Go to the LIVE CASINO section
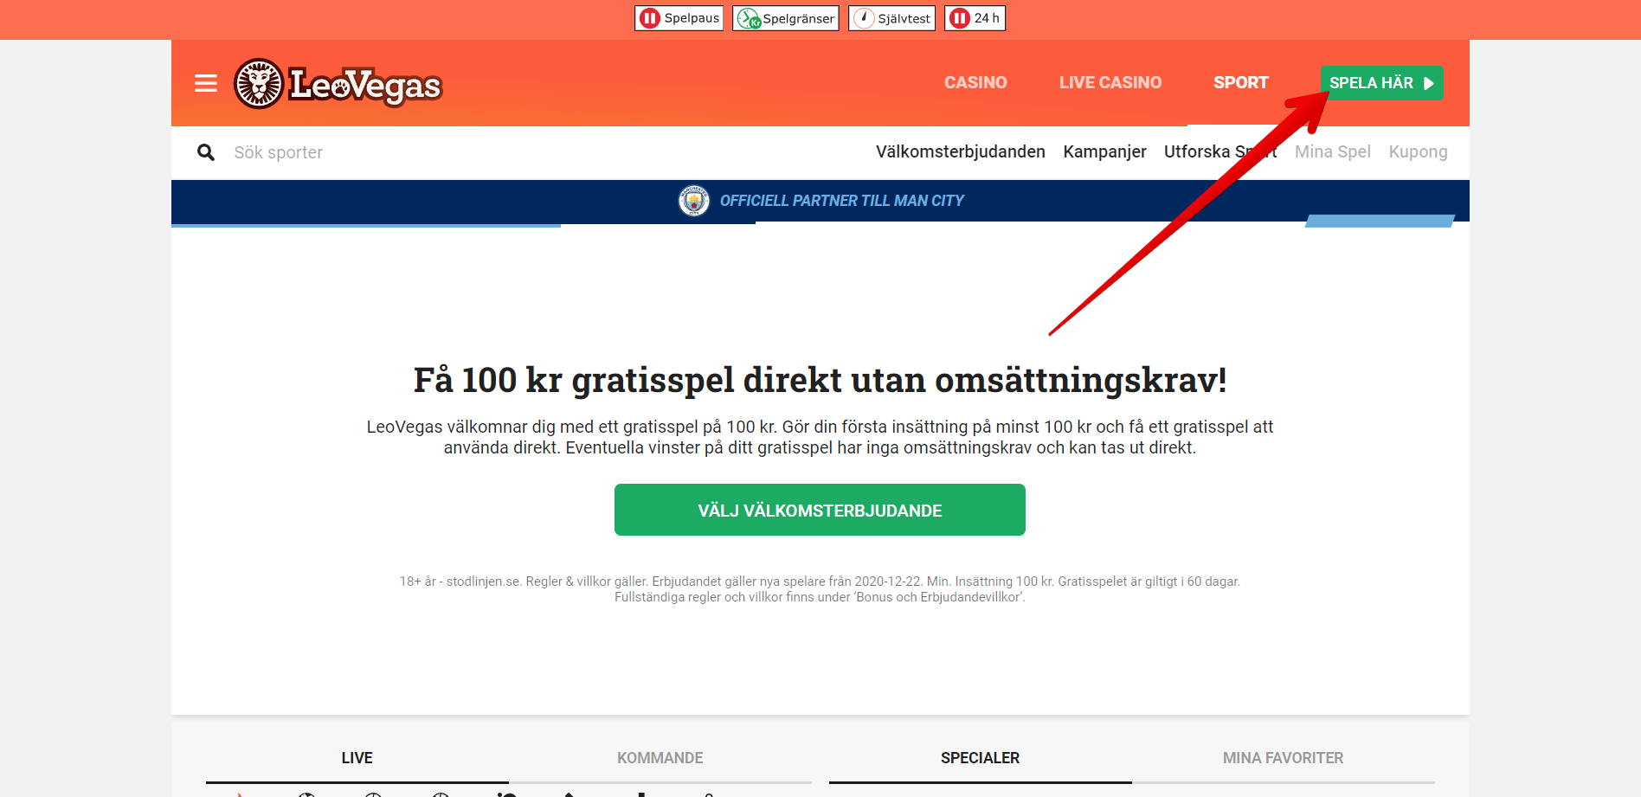The height and width of the screenshot is (797, 1641). (1110, 83)
